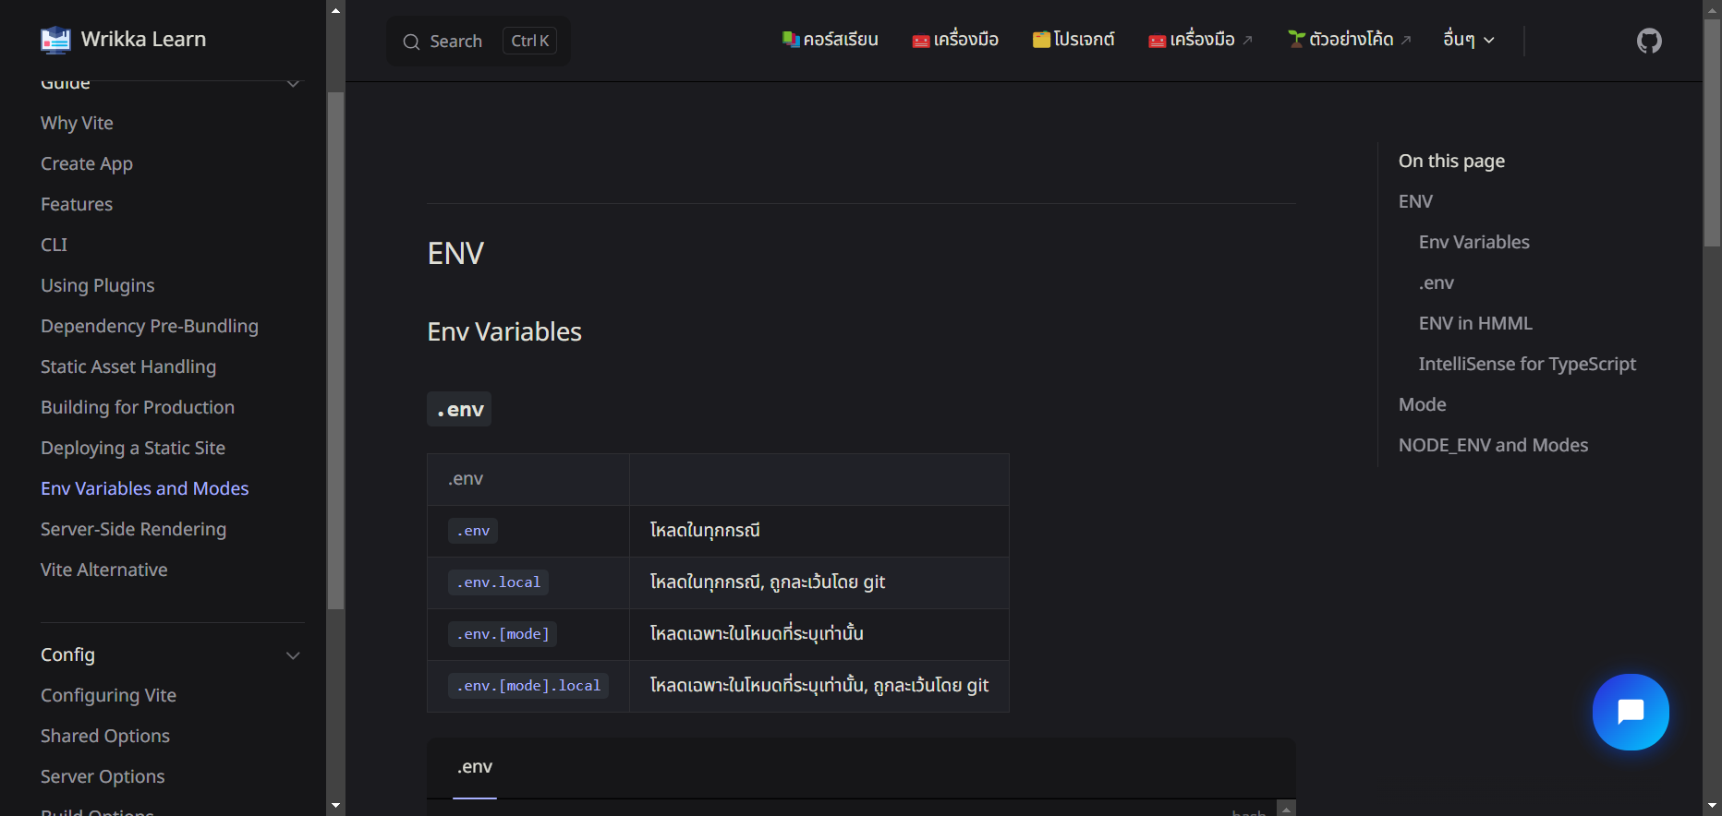This screenshot has width=1722, height=816.
Task: Click the Wrikka Learn logo icon
Action: (55, 40)
